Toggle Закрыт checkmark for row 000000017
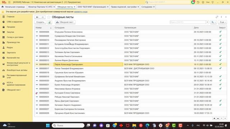This screenshot has height=129, width=230. click(x=220, y=68)
